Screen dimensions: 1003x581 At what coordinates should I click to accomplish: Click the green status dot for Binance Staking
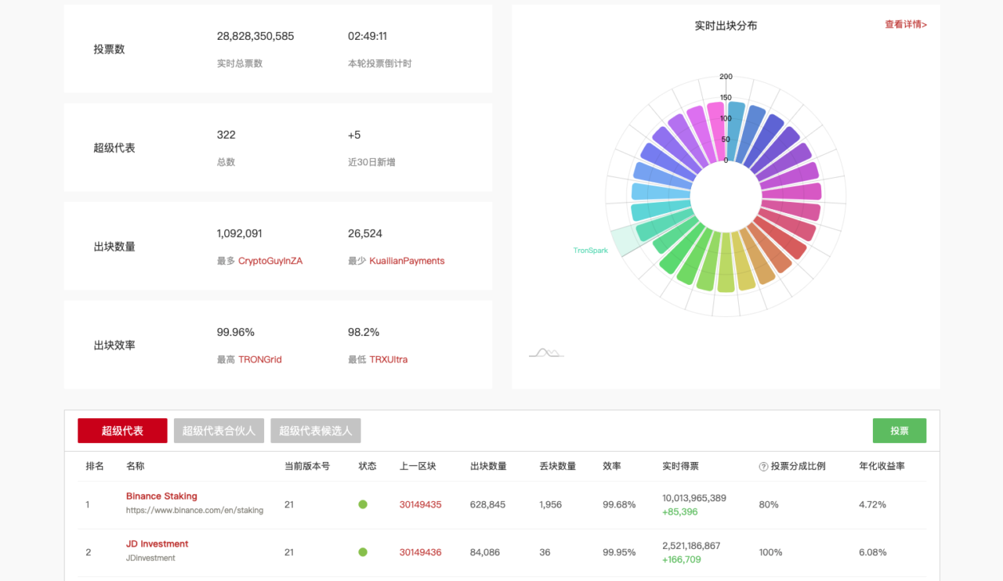point(363,505)
